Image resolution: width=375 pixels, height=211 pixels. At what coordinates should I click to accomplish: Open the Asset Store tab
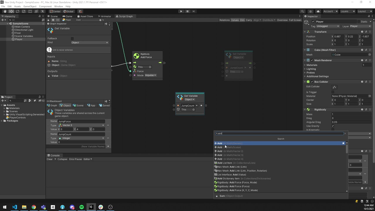coord(85,16)
